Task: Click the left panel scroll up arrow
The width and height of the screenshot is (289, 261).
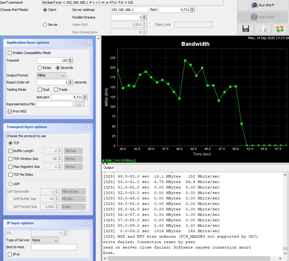Action: click(99, 39)
